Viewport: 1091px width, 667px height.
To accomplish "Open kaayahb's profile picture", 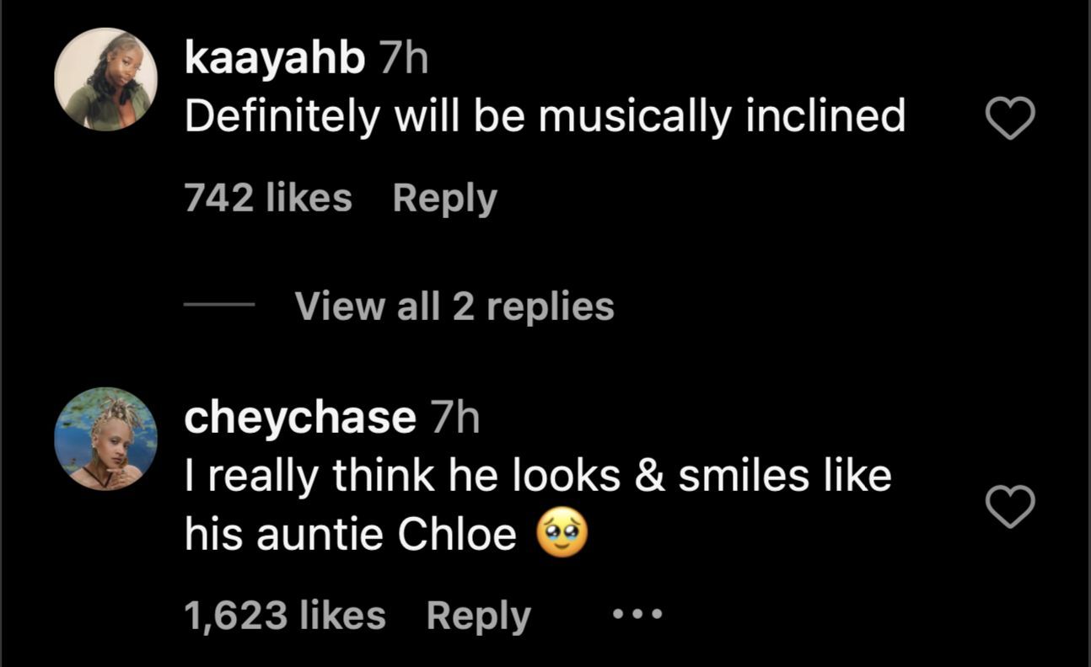I will tap(106, 79).
